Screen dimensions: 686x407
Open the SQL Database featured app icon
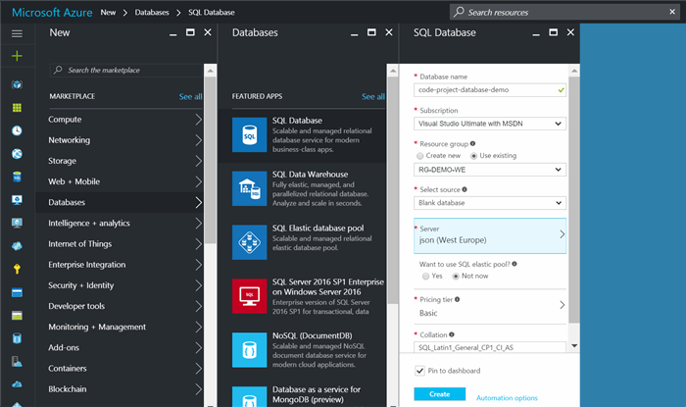tap(249, 134)
